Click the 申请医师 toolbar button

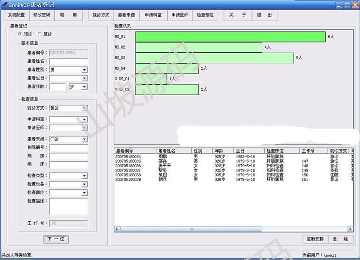click(179, 15)
